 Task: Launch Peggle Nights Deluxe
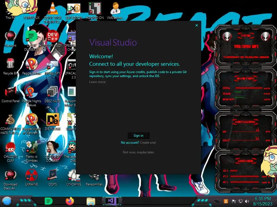coord(31,96)
